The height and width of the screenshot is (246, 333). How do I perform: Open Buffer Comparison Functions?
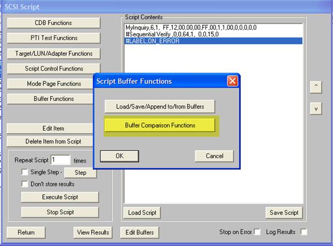pyautogui.click(x=160, y=125)
